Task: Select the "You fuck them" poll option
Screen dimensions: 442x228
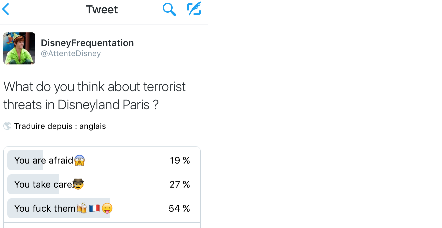Action: tap(102, 208)
